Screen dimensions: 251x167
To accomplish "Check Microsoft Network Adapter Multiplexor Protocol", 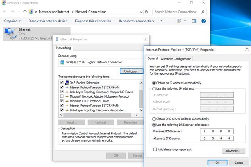I will pos(62,96).
